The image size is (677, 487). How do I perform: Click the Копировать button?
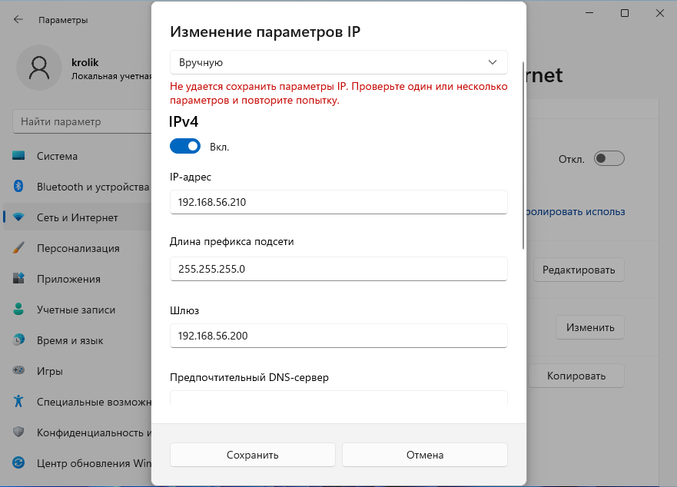click(576, 376)
